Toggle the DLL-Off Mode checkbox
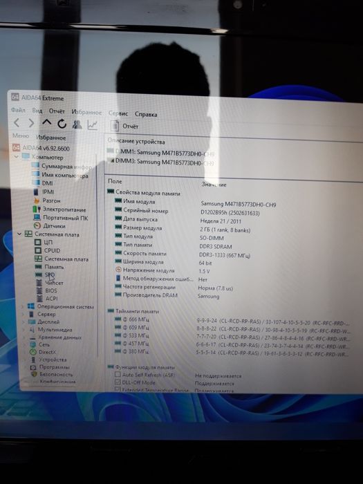This screenshot has height=484, width=363. 118,382
